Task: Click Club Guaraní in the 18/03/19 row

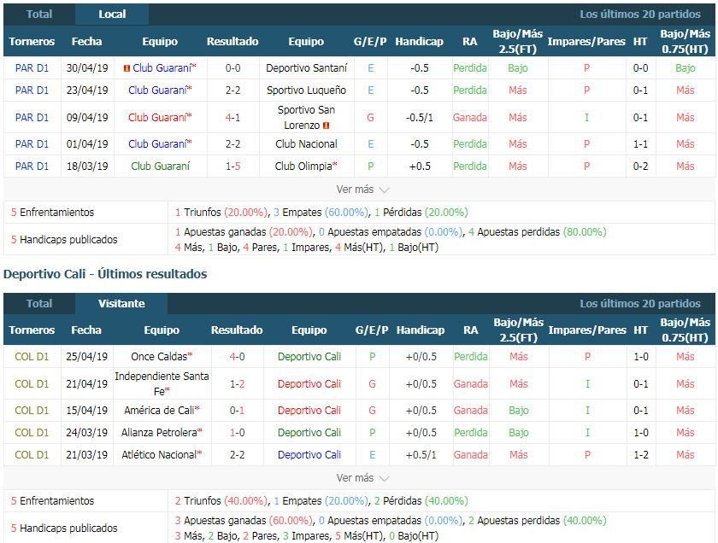Action: (x=161, y=166)
